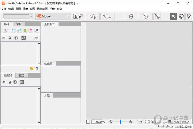Select the Lasso selection tool
Viewport: 193px width, 129px height.
coord(181,16)
